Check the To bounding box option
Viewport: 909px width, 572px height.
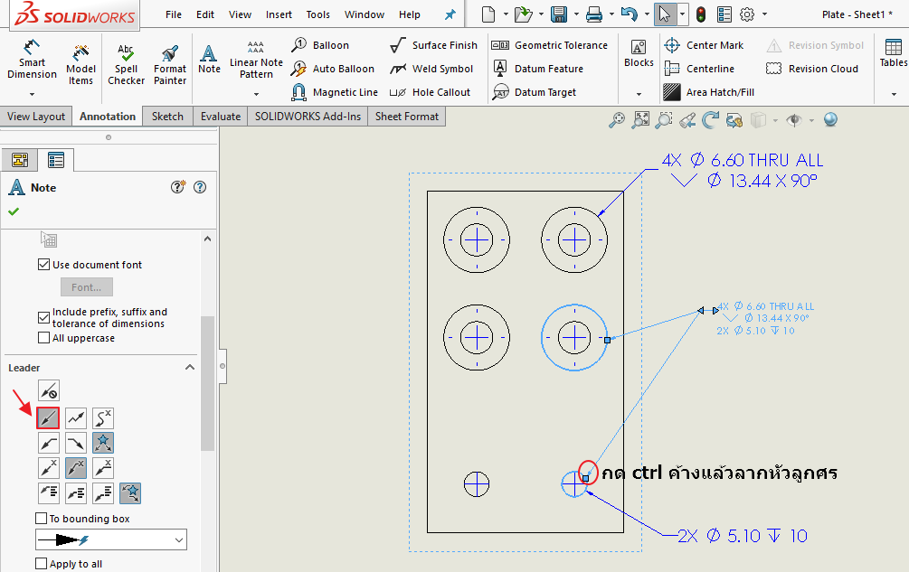43,518
